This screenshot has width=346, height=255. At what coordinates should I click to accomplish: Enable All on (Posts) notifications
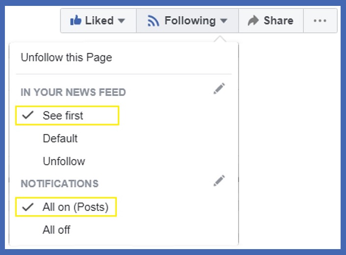75,207
